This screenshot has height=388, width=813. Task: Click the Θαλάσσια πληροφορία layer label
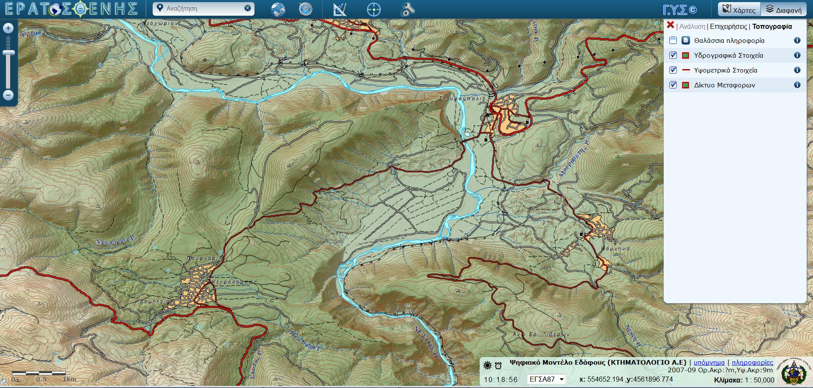pos(729,41)
